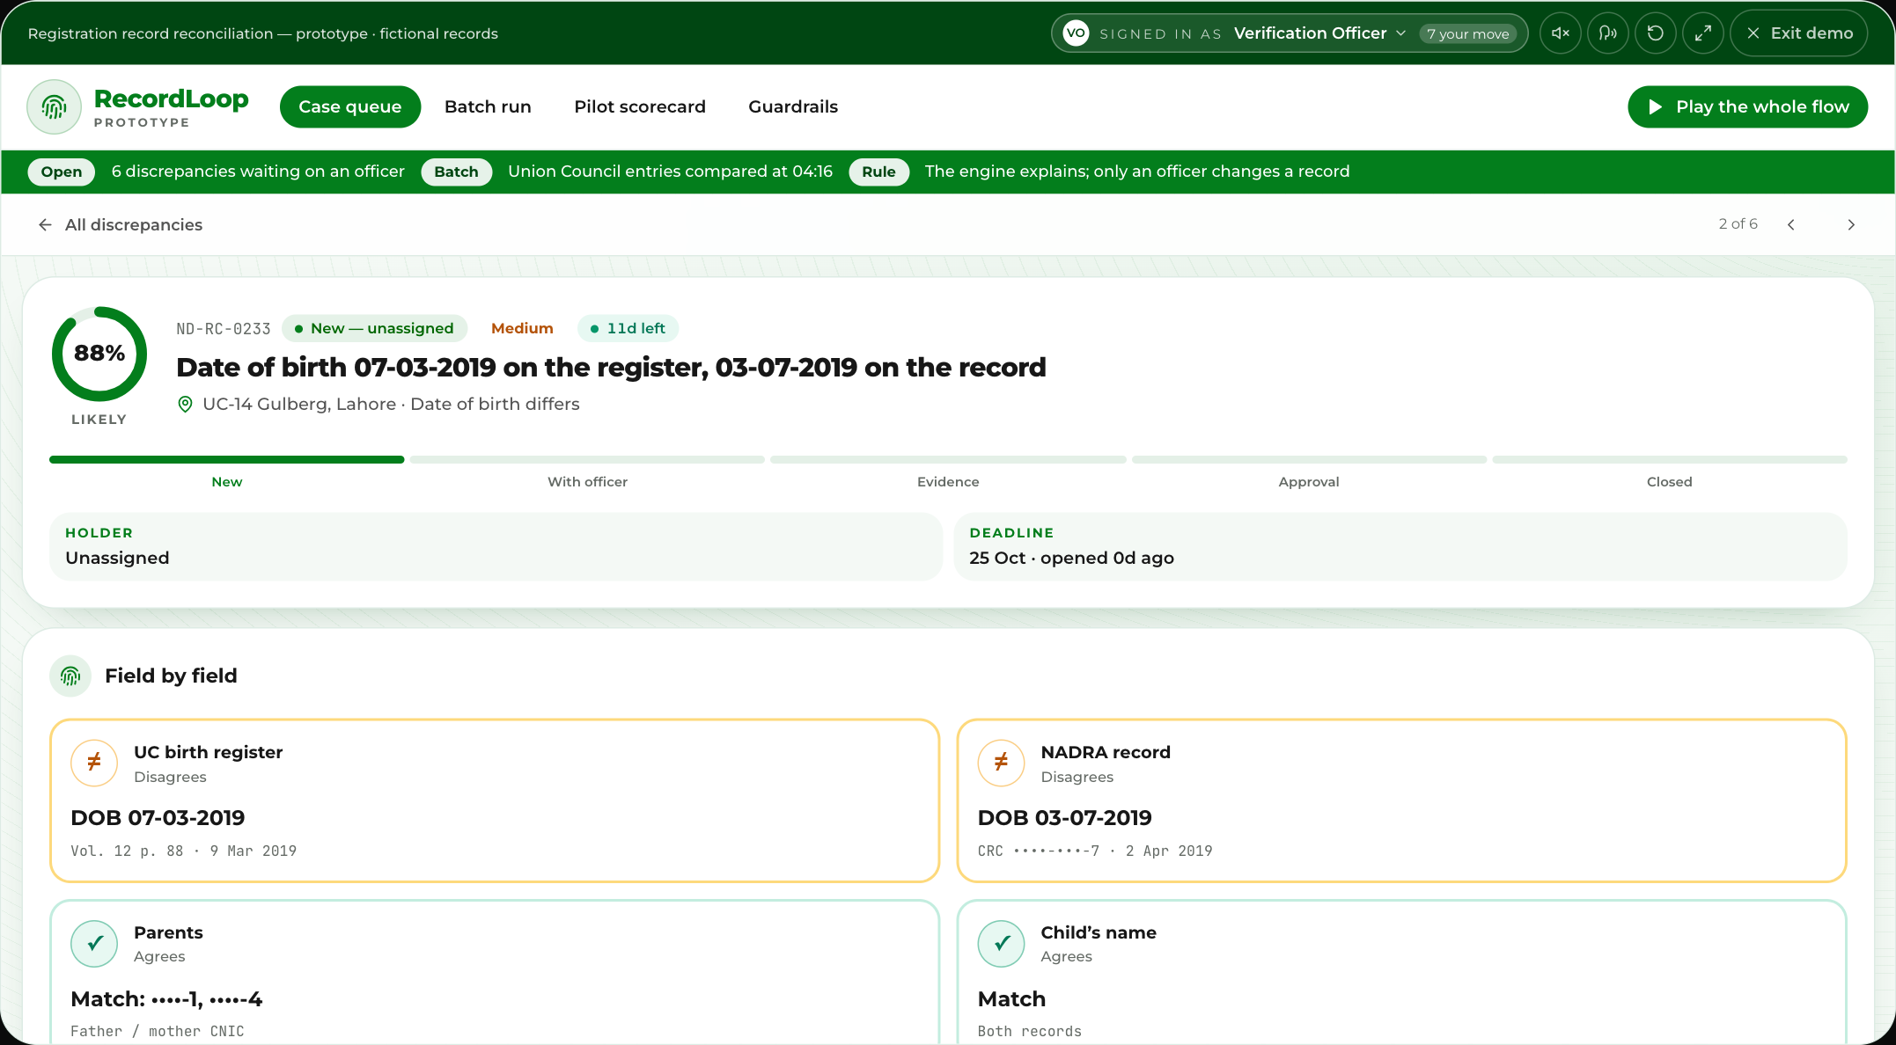Open the Verification Officer role dropdown
Viewport: 1896px width, 1045px height.
[x=1319, y=33]
